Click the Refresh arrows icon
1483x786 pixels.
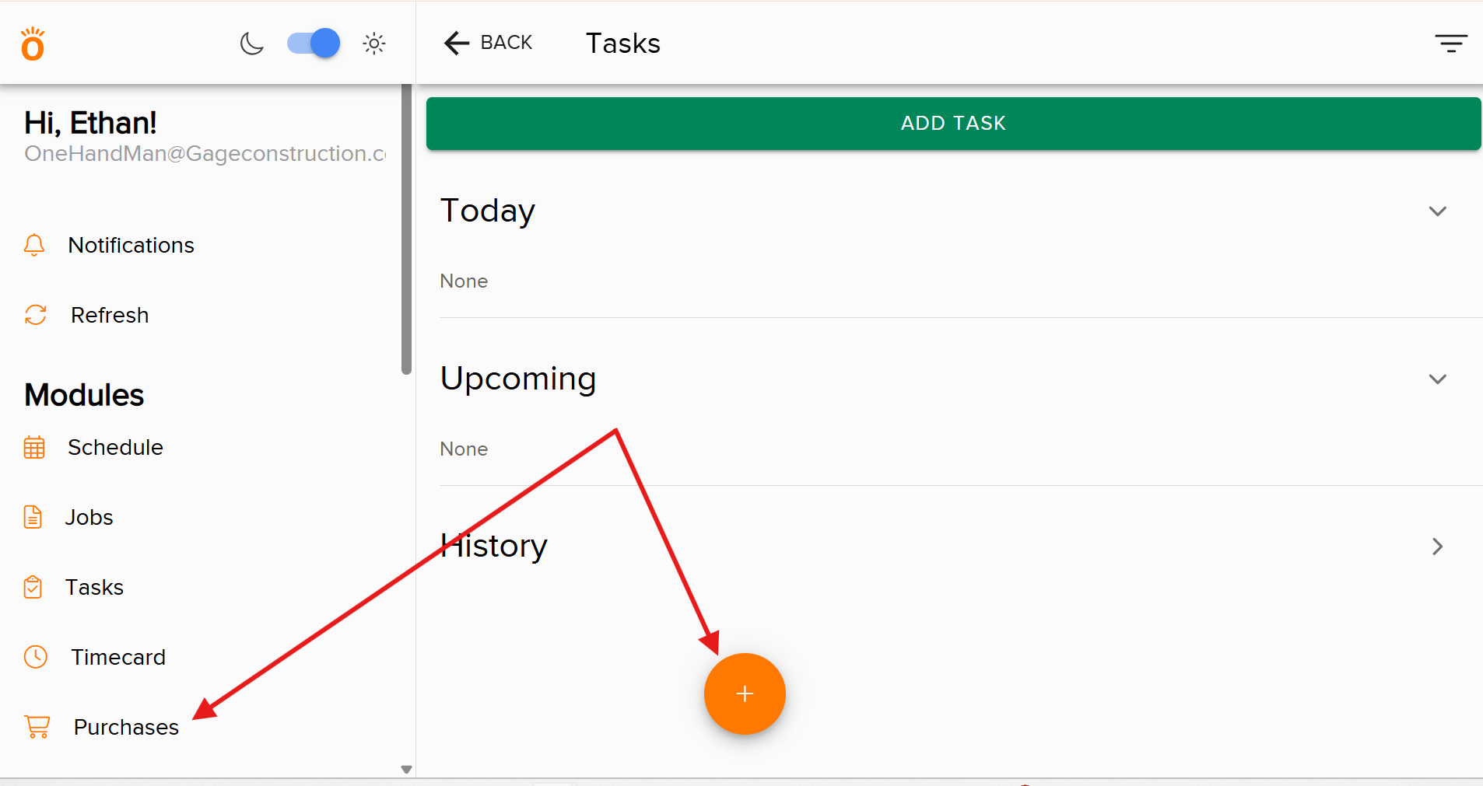(x=36, y=315)
